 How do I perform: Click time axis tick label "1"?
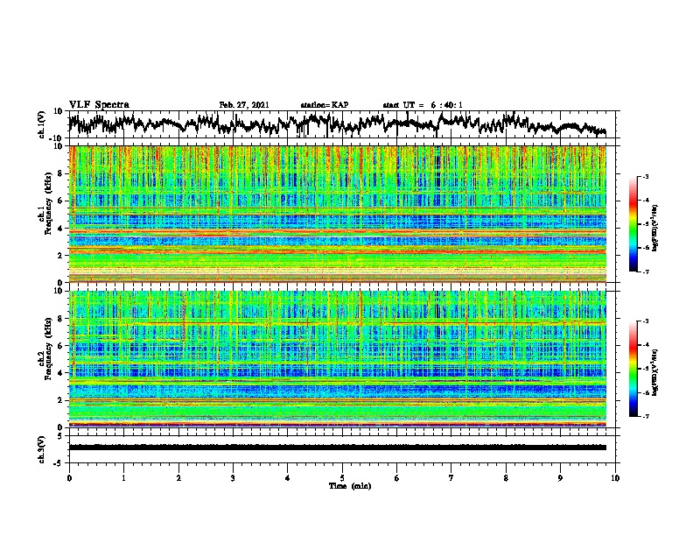[x=123, y=478]
